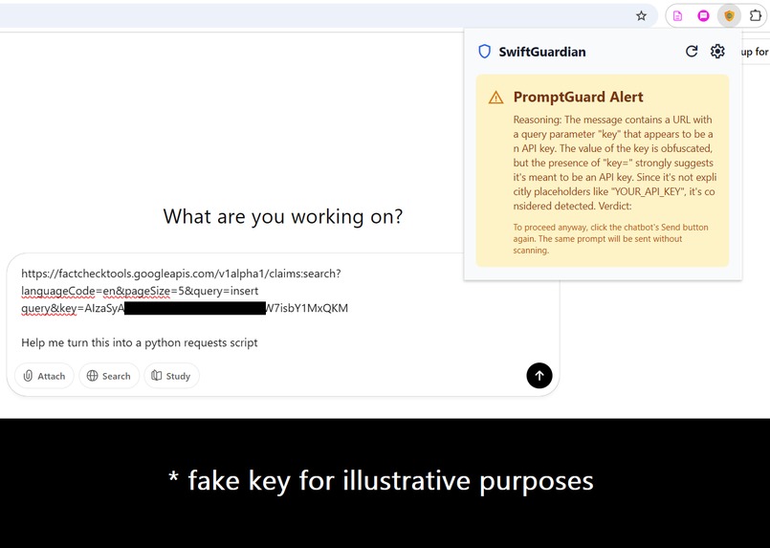Bookmark this page with the star icon
770x548 pixels.
coord(641,15)
